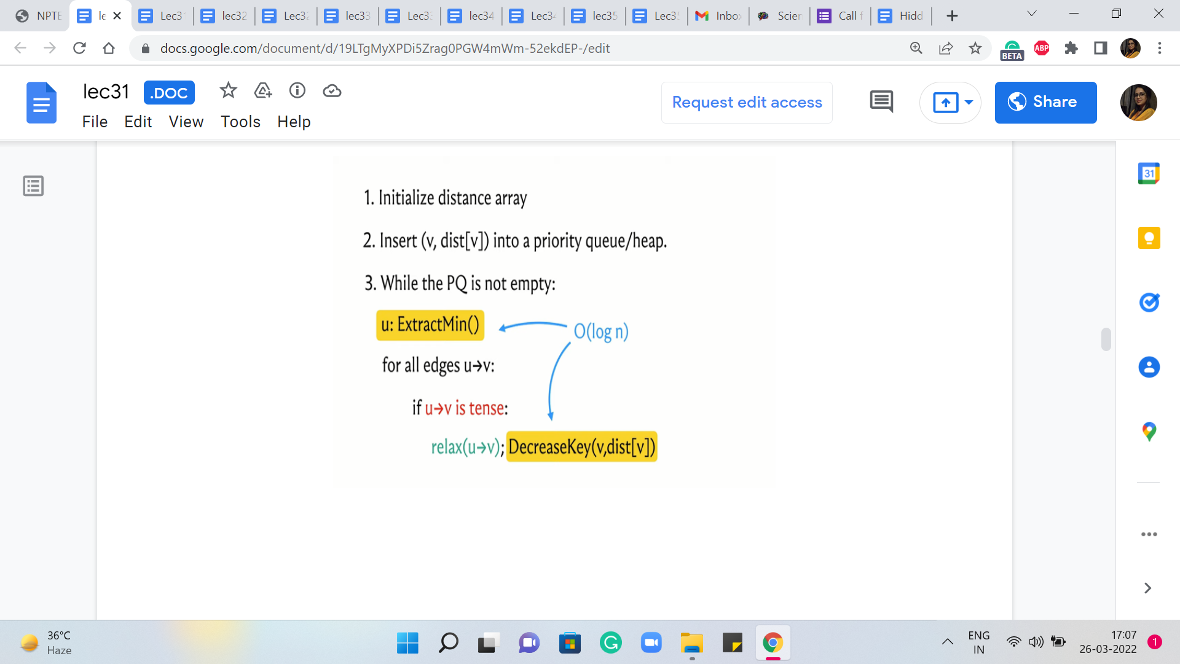Open the File menu

pos(95,122)
